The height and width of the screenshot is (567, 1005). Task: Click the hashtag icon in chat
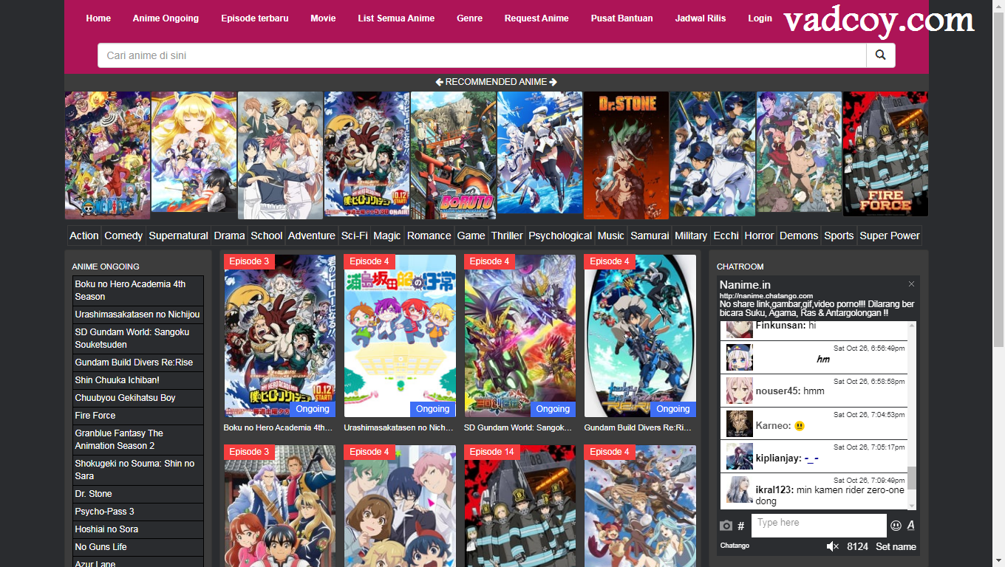[x=741, y=526]
